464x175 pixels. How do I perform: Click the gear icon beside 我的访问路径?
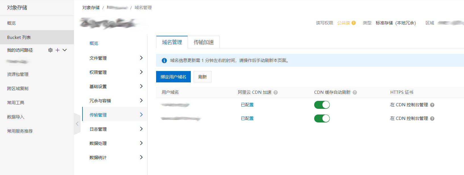click(x=50, y=50)
